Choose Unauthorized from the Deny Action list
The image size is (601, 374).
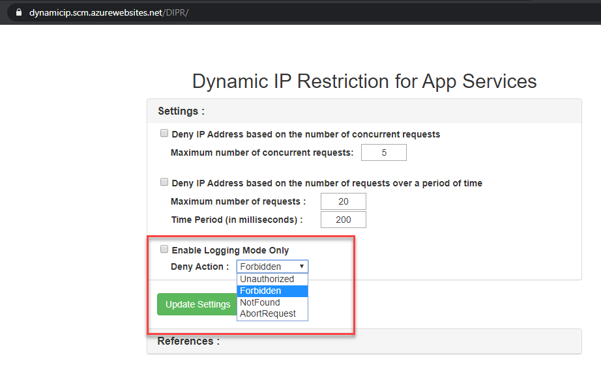[267, 279]
